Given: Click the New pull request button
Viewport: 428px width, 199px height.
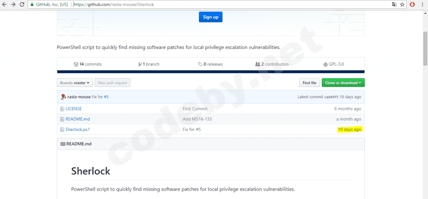Looking at the screenshot, I should [x=112, y=83].
